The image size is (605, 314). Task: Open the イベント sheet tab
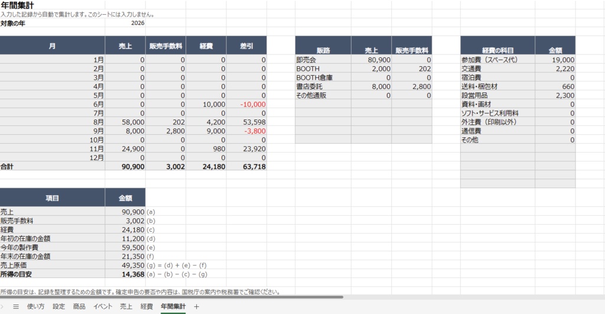[103, 307]
